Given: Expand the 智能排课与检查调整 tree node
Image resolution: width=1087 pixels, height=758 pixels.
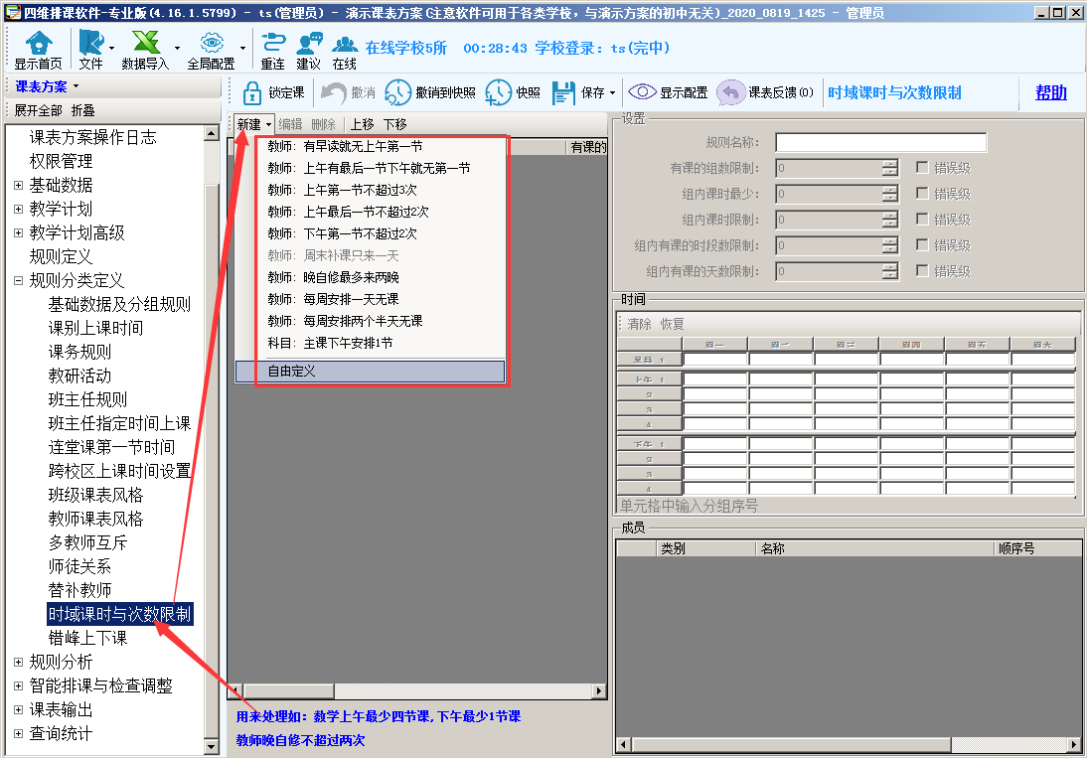Looking at the screenshot, I should coord(18,685).
